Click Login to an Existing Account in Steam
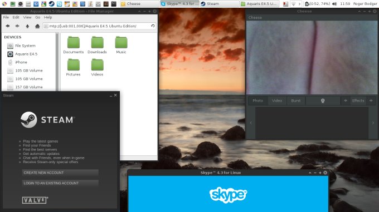The height and width of the screenshot is (212, 379). point(60,183)
